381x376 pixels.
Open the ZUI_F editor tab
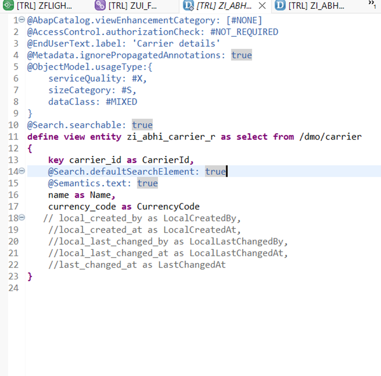(132, 6)
